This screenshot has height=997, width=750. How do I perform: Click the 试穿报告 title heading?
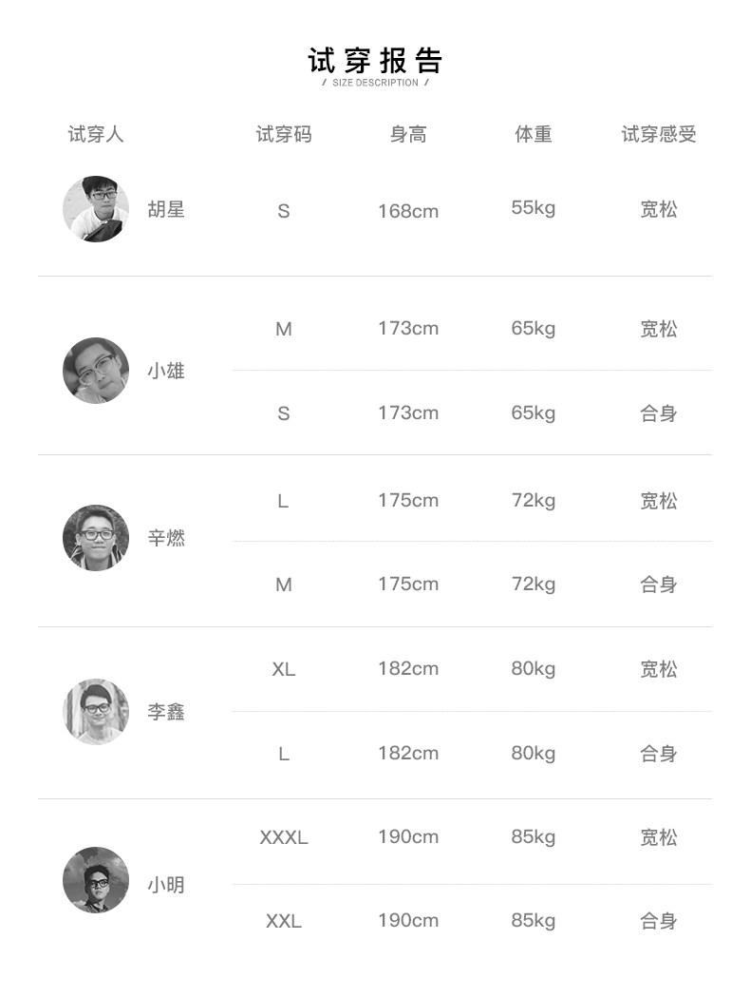pos(375,61)
